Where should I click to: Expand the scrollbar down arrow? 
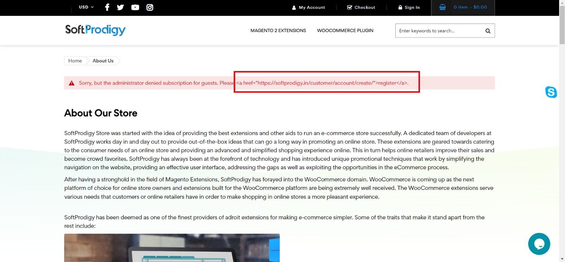click(x=562, y=259)
